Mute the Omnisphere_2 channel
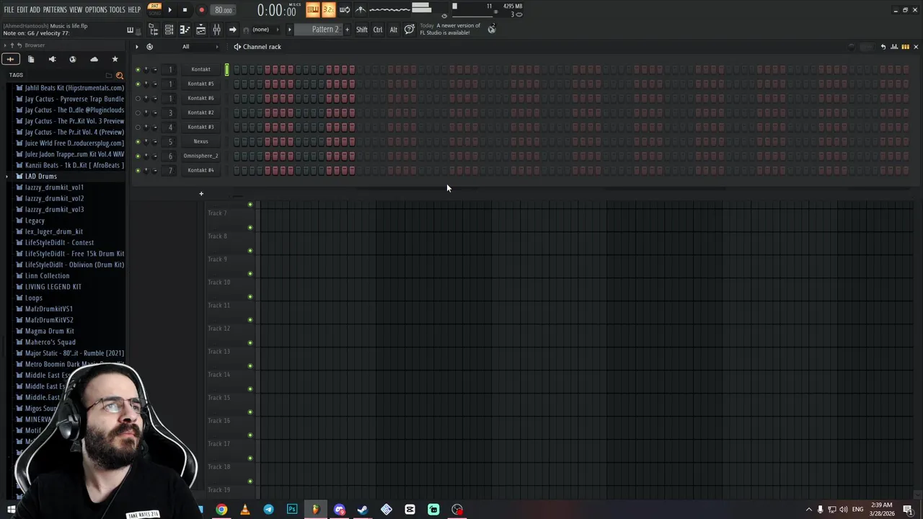Image resolution: width=923 pixels, height=519 pixels. coord(138,156)
